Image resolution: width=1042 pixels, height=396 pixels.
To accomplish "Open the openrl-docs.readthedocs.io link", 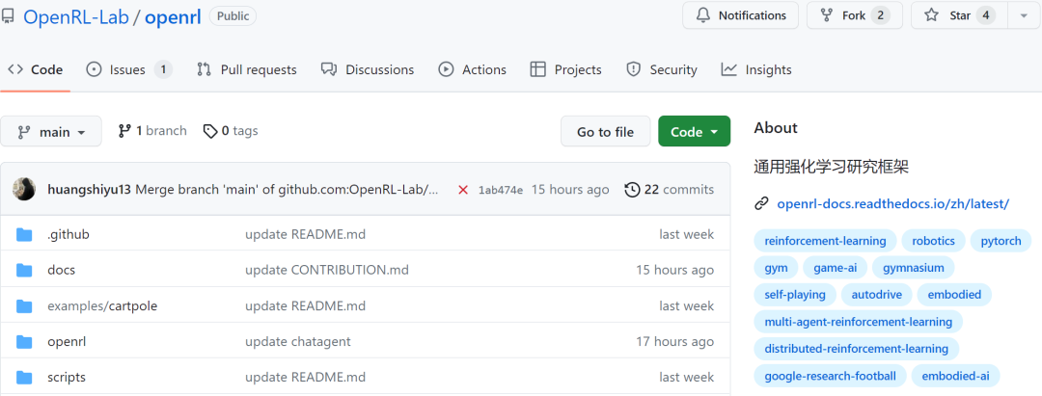I will (892, 203).
